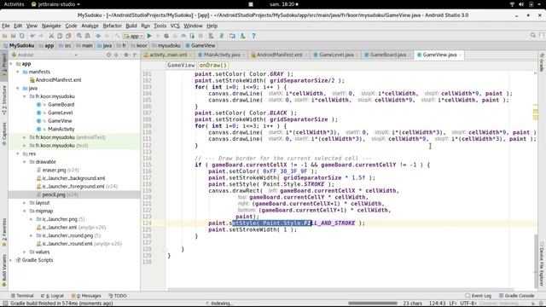Open the app run configuration dropdown

coord(133,36)
